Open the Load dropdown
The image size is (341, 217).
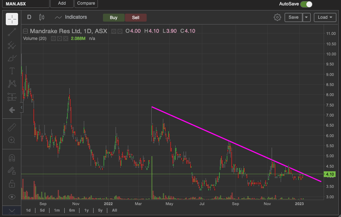point(325,17)
